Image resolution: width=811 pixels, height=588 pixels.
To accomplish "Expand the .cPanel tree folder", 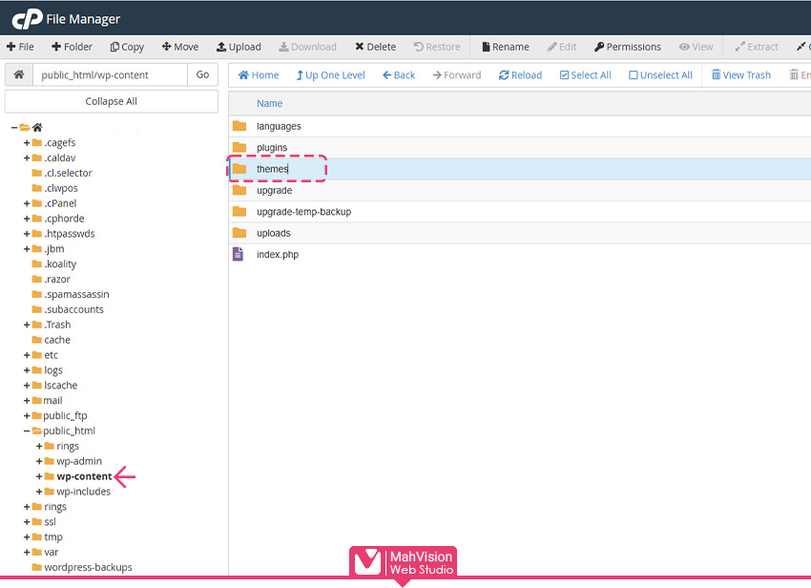I will tap(28, 203).
